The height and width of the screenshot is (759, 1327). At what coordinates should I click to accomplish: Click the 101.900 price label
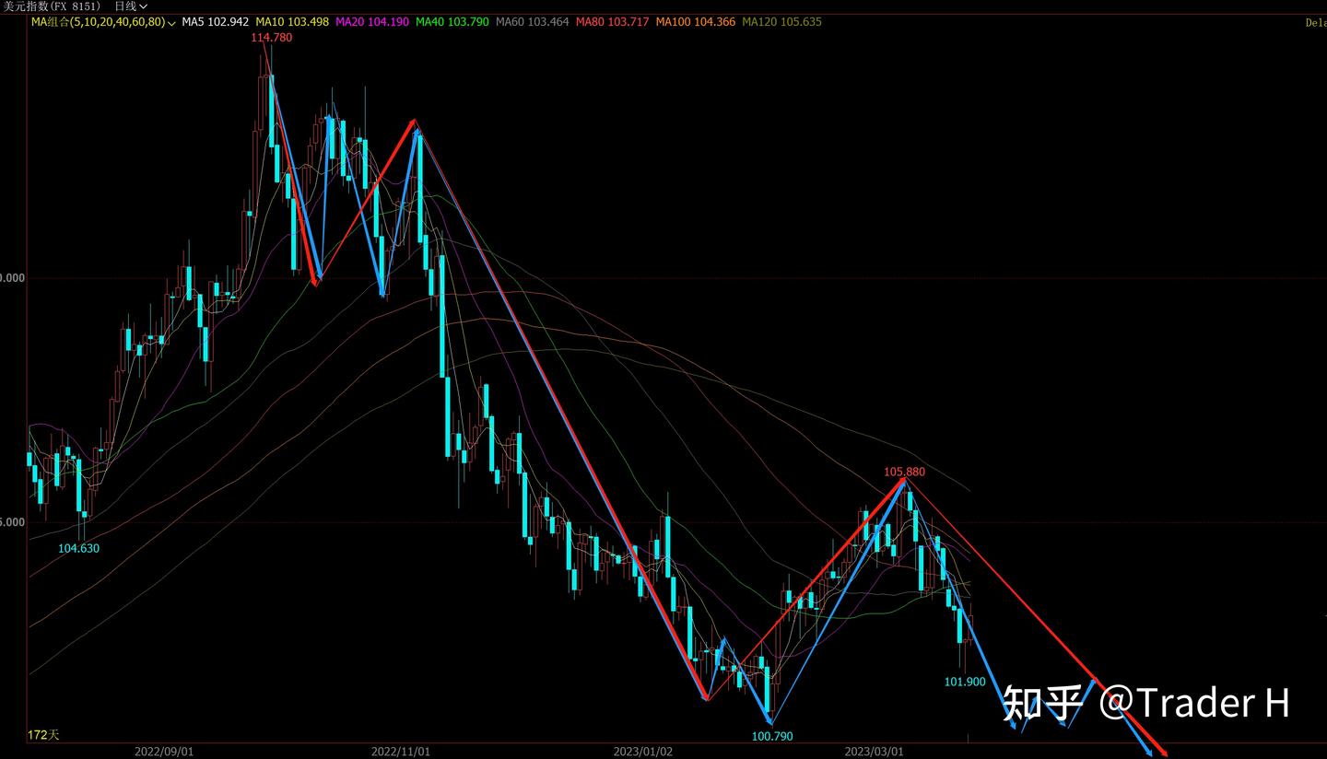(x=965, y=682)
